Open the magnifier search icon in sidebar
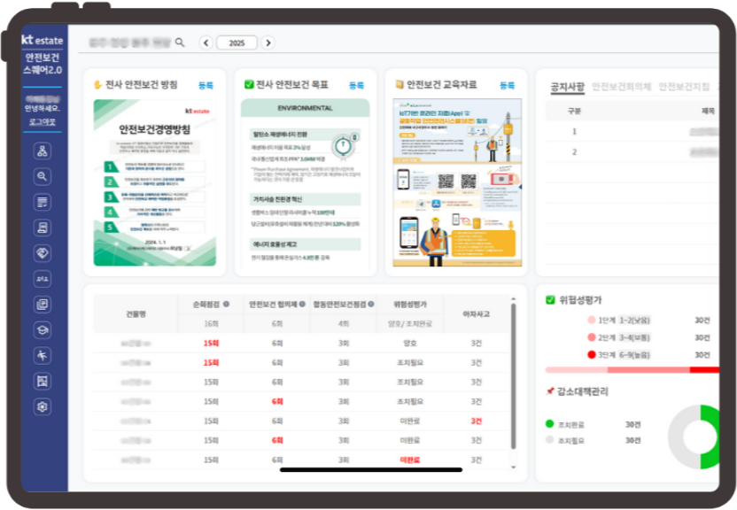Image resolution: width=737 pixels, height=510 pixels. [x=42, y=176]
